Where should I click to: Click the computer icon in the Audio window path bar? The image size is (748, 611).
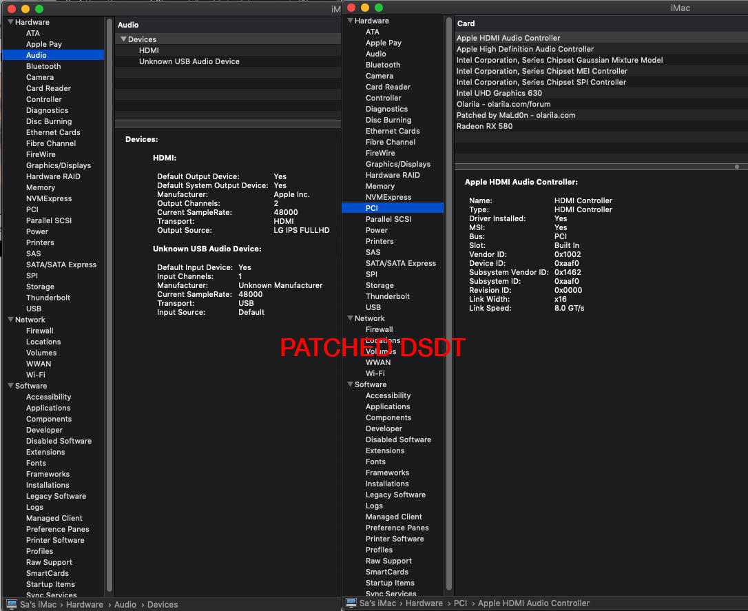pos(12,604)
